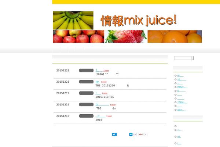Viewport: 220px width, 147px height.
Task: Click gray category tag in the TBS 20151220 row
Action: pyautogui.click(x=86, y=82)
